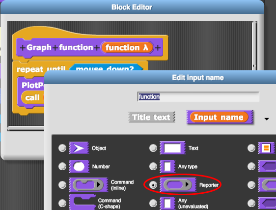The image size is (276, 210).
Task: Select the Text input type radio button
Action: [x=153, y=148]
